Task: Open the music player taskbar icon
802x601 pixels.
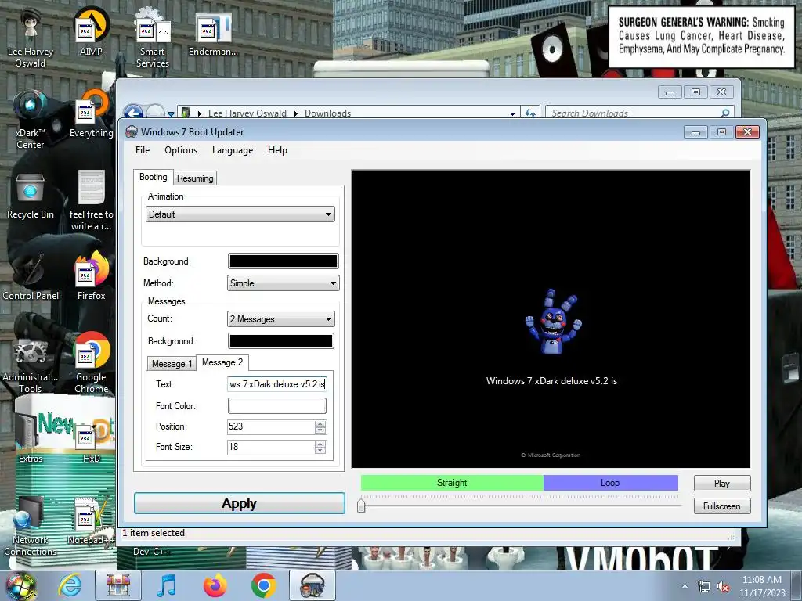Action: [x=167, y=585]
